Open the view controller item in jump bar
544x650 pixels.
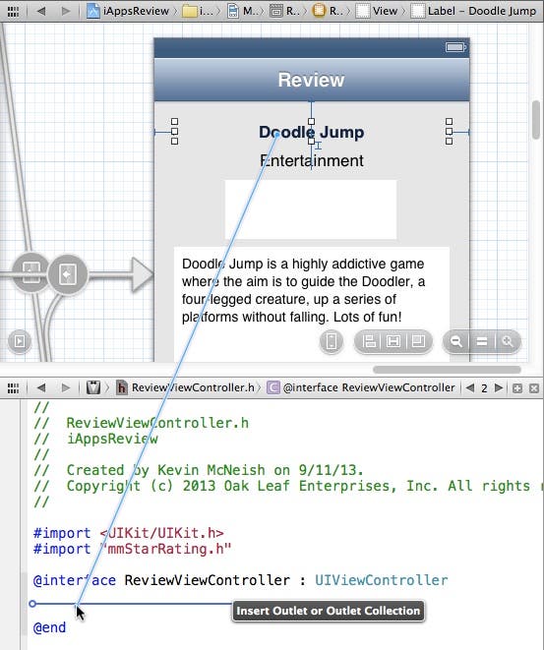(328, 11)
